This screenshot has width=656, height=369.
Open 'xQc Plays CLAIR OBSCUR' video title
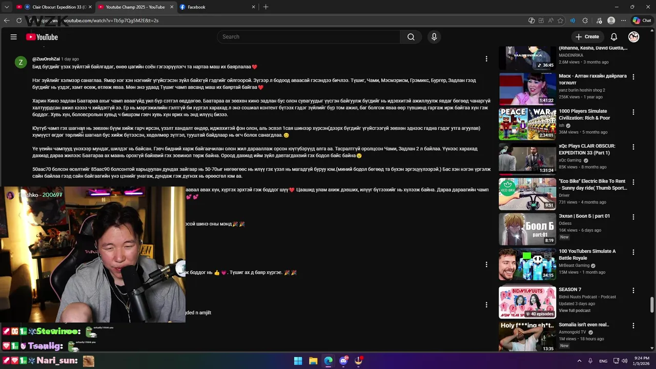tap(587, 149)
